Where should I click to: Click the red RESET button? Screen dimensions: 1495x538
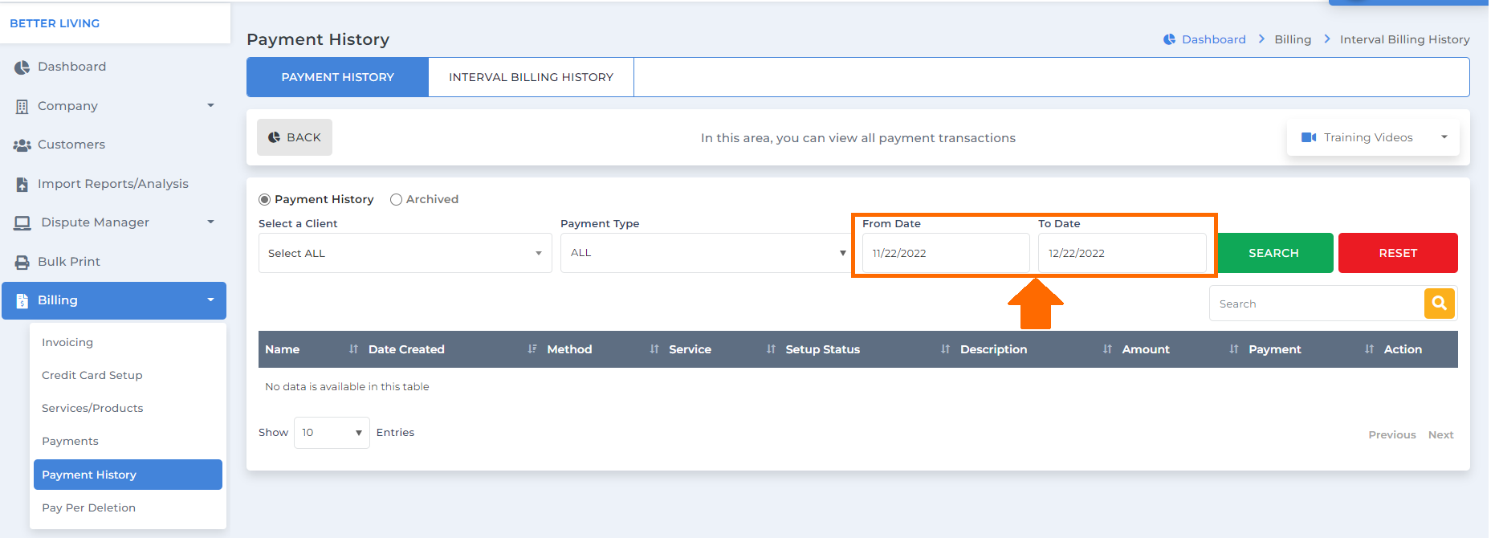coord(1398,253)
